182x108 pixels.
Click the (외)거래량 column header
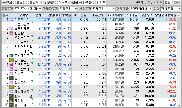pos(115,15)
